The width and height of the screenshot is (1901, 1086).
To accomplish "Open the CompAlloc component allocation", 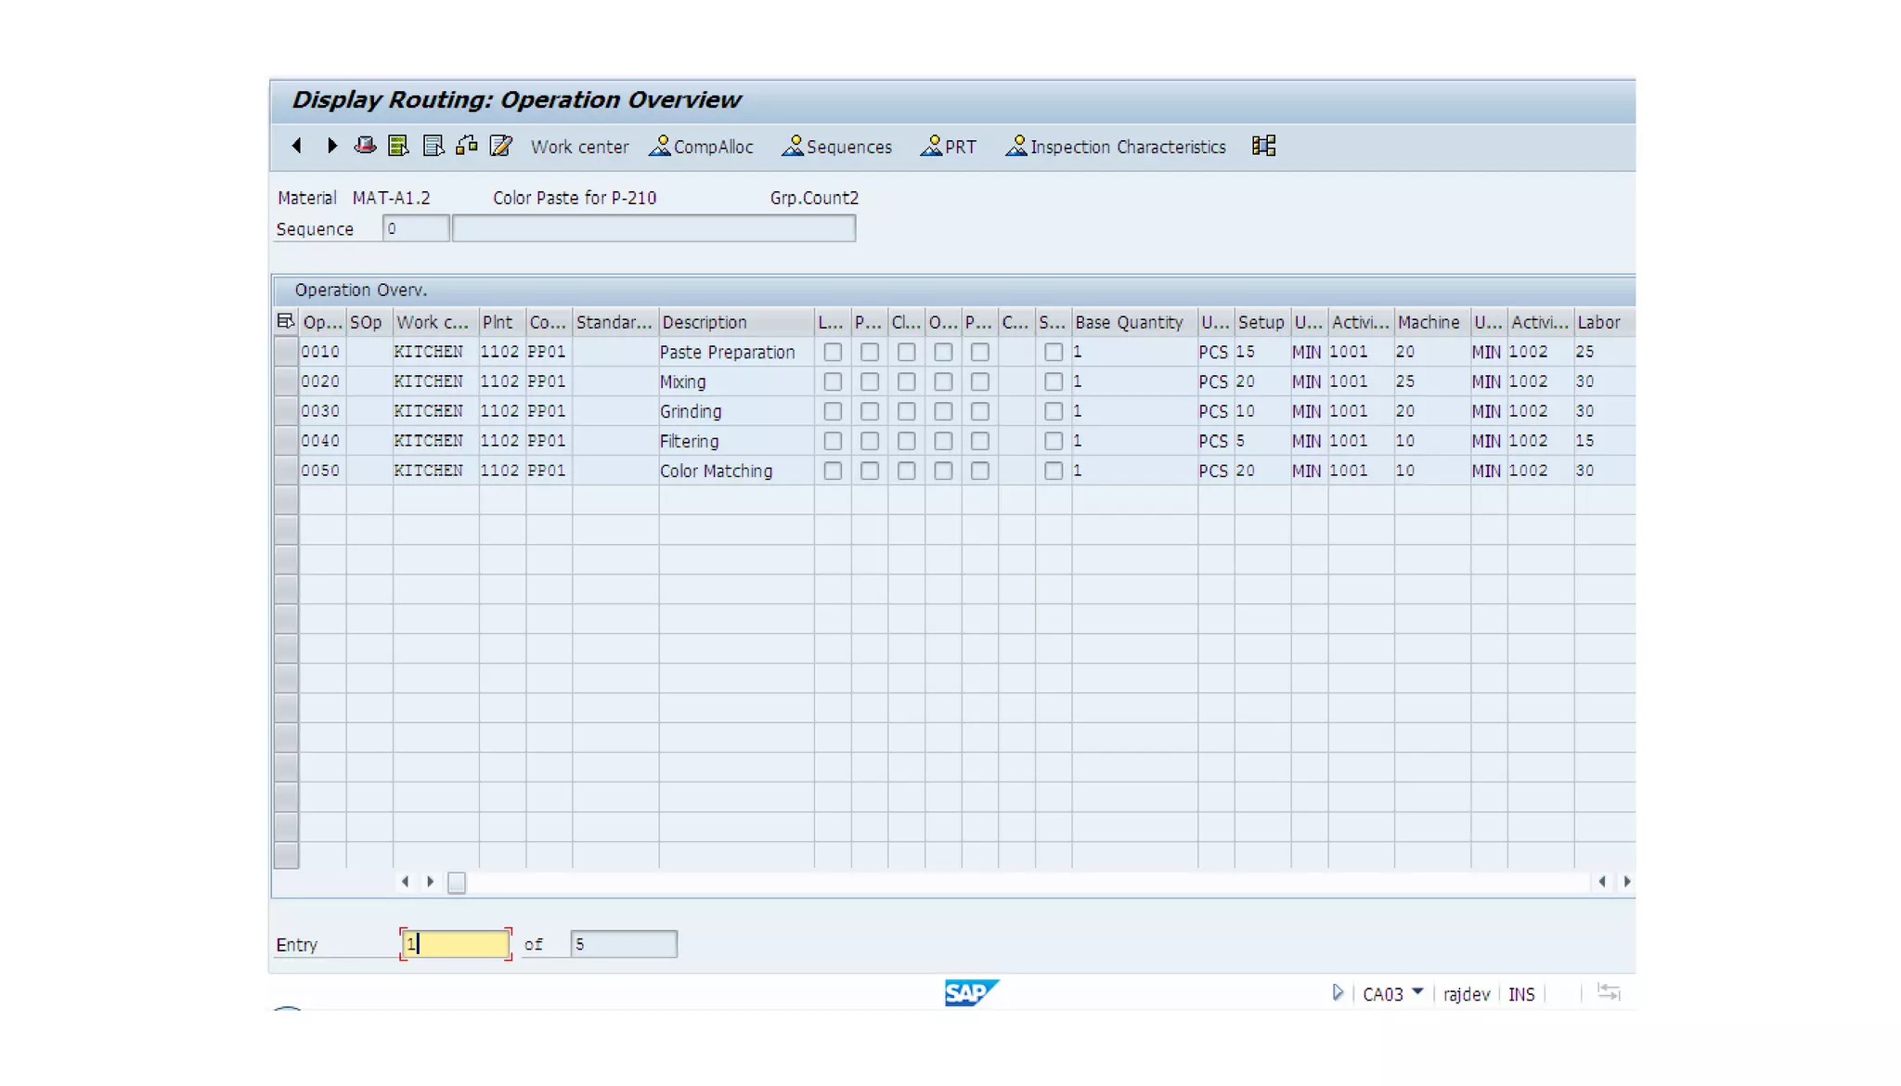I will pos(702,147).
